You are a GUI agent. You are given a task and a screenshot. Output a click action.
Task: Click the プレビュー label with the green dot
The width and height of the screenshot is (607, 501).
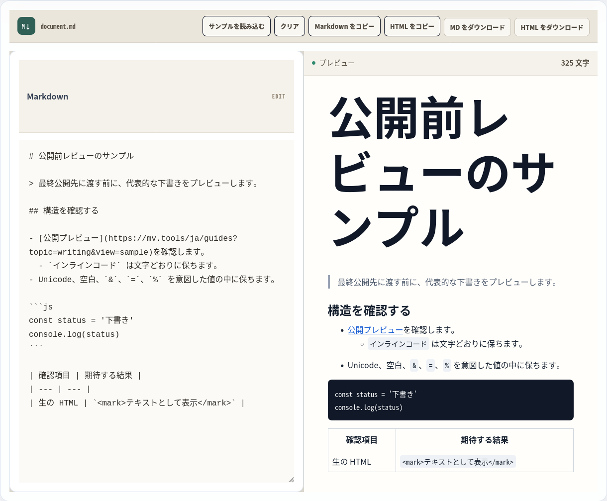(x=333, y=63)
